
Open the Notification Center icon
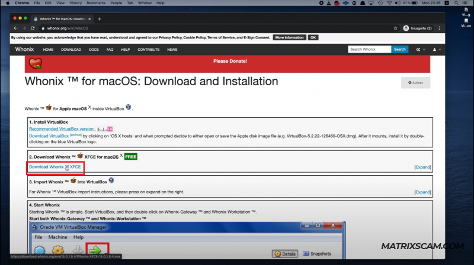pos(465,3)
